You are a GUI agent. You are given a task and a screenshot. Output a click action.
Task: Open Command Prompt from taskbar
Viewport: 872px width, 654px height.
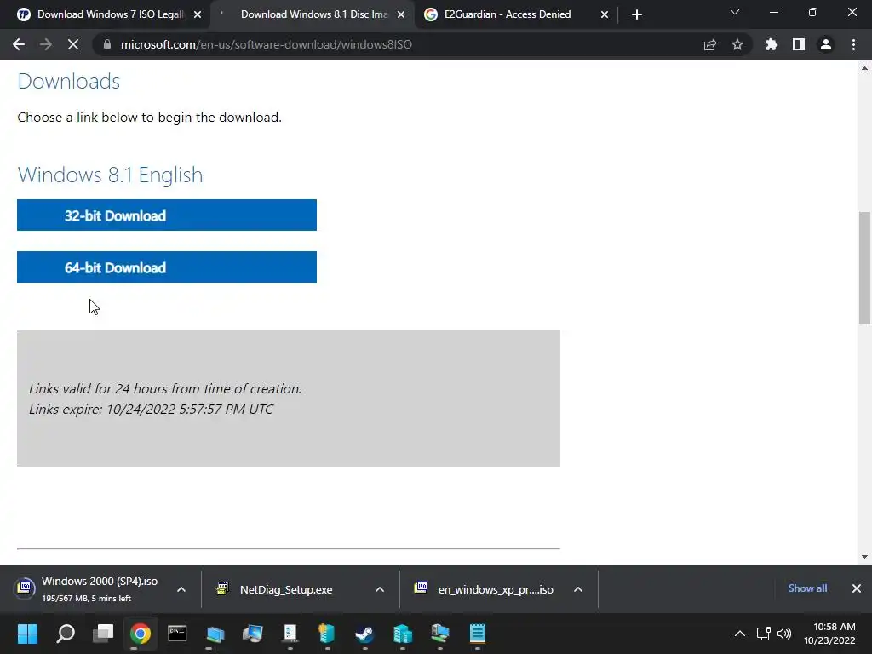click(x=177, y=634)
